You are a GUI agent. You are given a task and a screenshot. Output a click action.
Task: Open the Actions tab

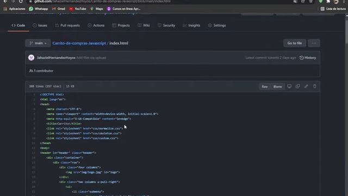tap(96, 26)
